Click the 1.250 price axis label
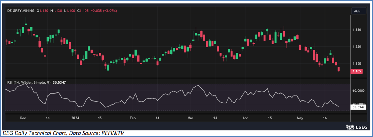Image resolution: width=373 pixels, height=137 pixels. click(357, 47)
